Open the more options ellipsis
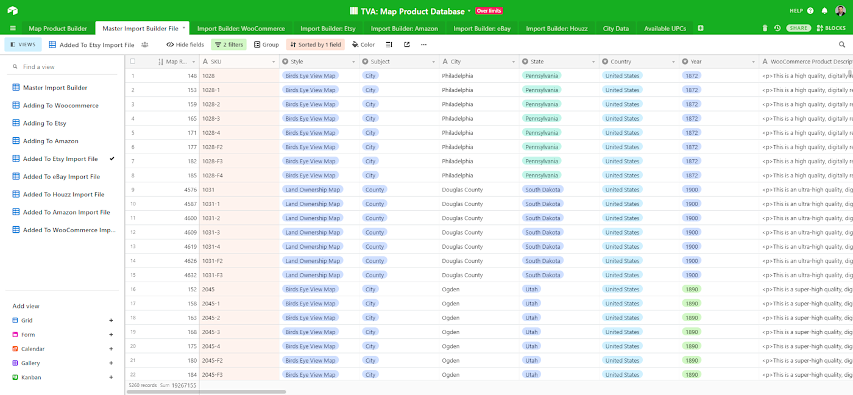 pos(424,44)
